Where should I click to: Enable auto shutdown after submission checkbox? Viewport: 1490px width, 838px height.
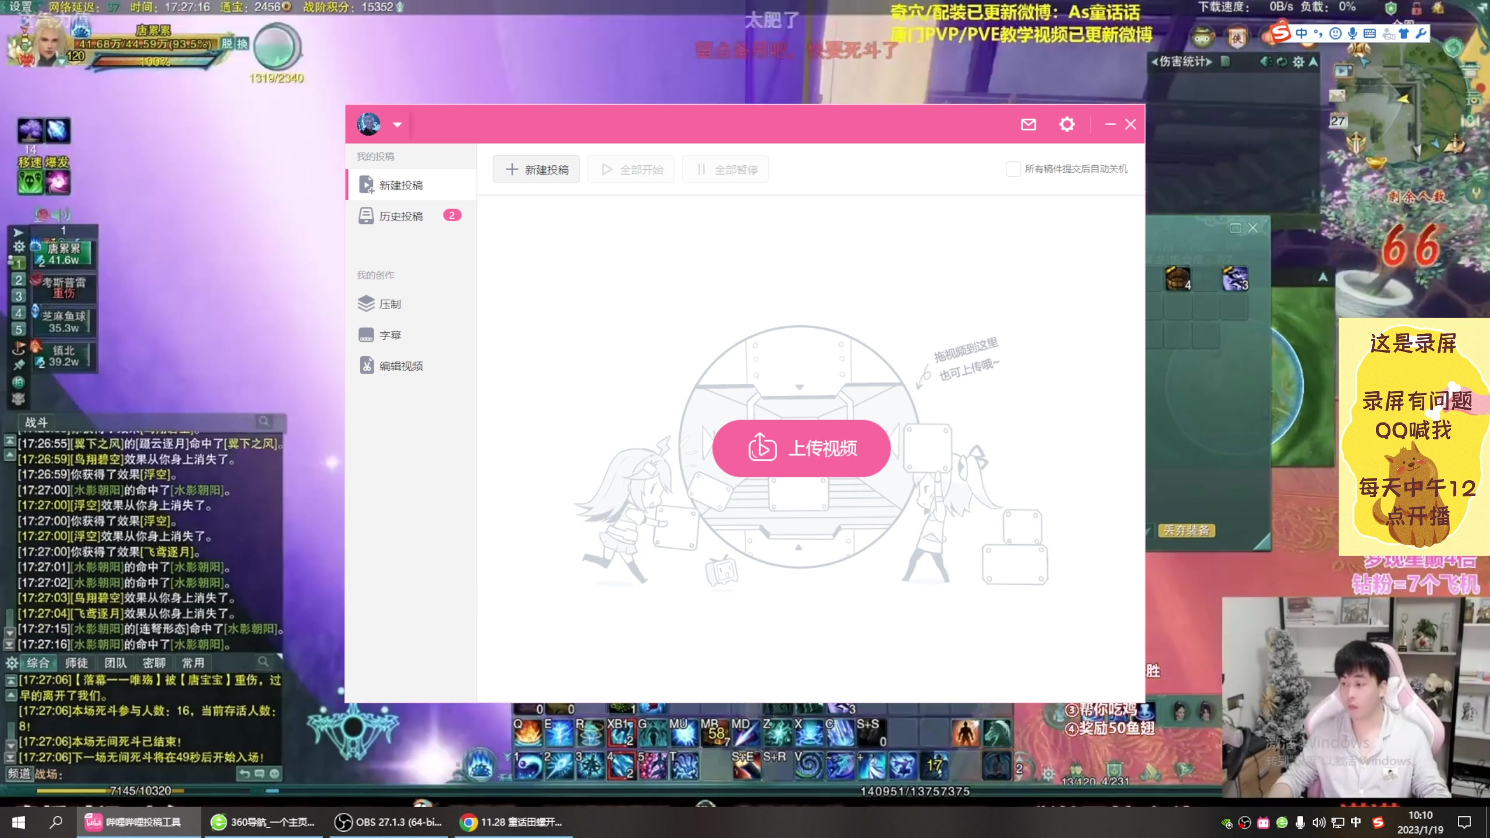1013,169
